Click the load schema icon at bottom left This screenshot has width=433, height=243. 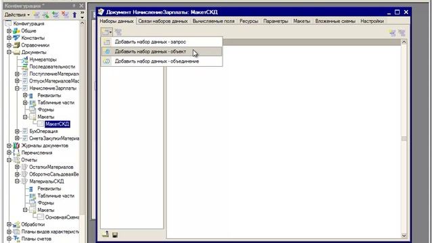point(106,234)
